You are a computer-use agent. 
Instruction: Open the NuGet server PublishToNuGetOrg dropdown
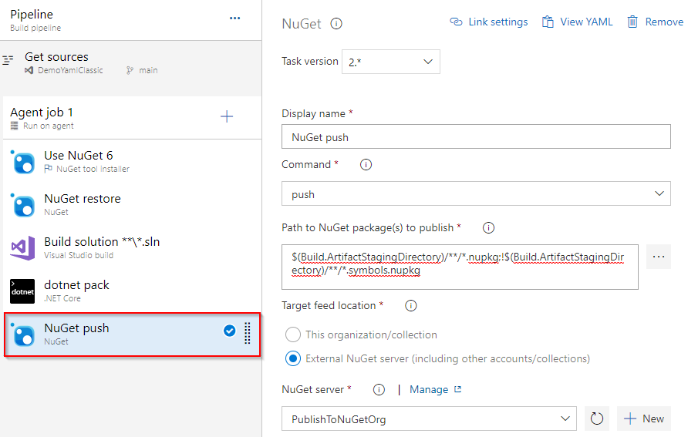(x=429, y=419)
